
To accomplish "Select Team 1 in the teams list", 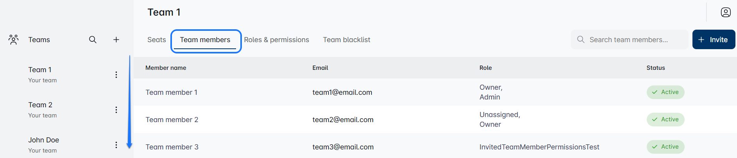I will click(40, 70).
